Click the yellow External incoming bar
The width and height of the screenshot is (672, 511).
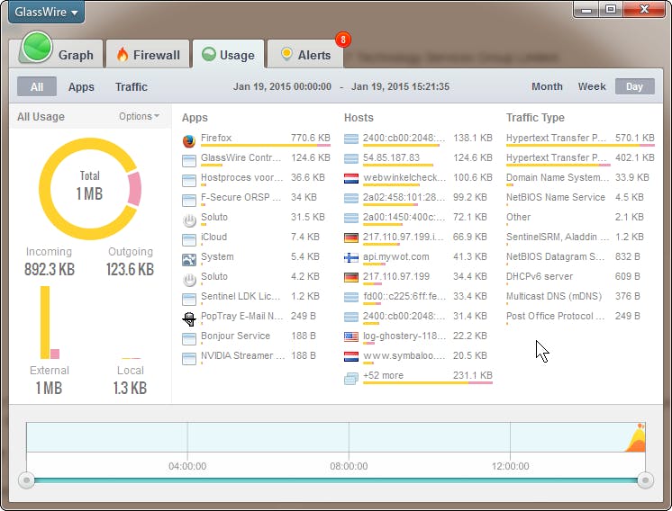[45, 322]
